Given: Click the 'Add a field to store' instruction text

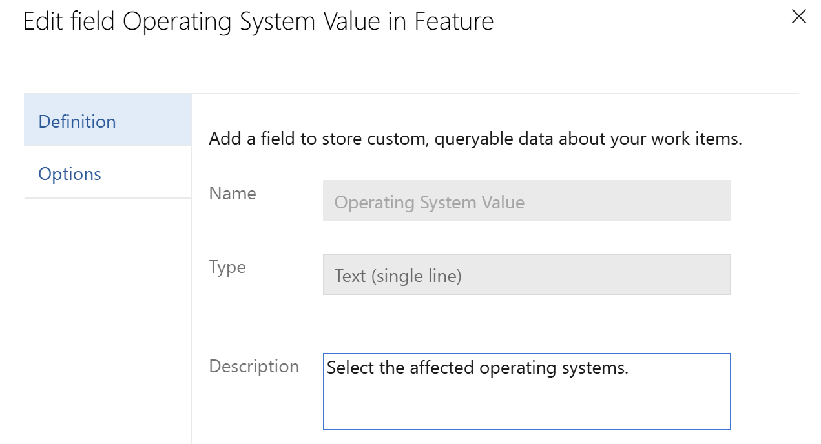Looking at the screenshot, I should [475, 139].
